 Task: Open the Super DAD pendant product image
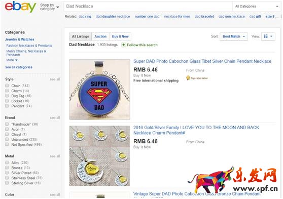(99, 90)
